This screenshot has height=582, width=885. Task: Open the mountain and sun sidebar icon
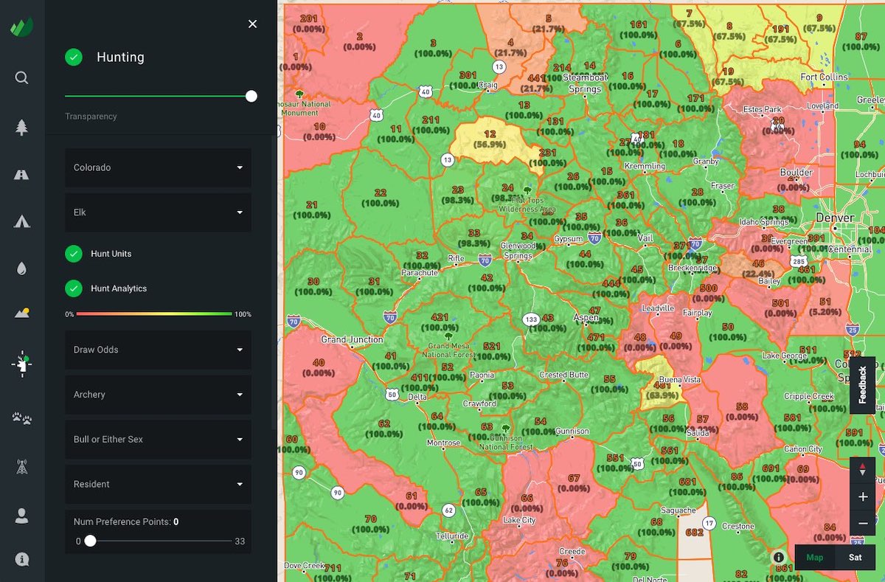21,313
